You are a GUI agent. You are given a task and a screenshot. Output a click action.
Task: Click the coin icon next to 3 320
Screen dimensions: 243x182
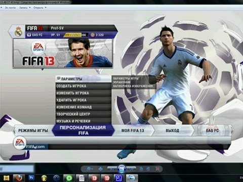pyautogui.click(x=93, y=35)
